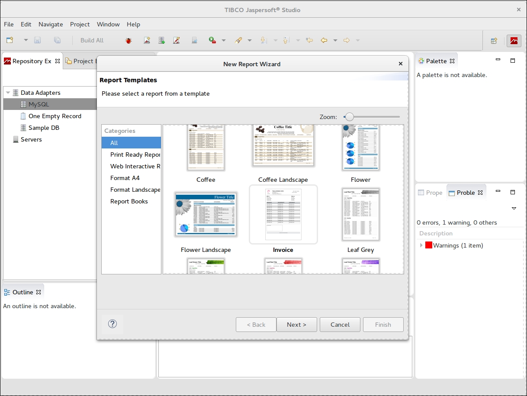
Task: Click the Save All toolbar icon
Action: click(x=57, y=40)
